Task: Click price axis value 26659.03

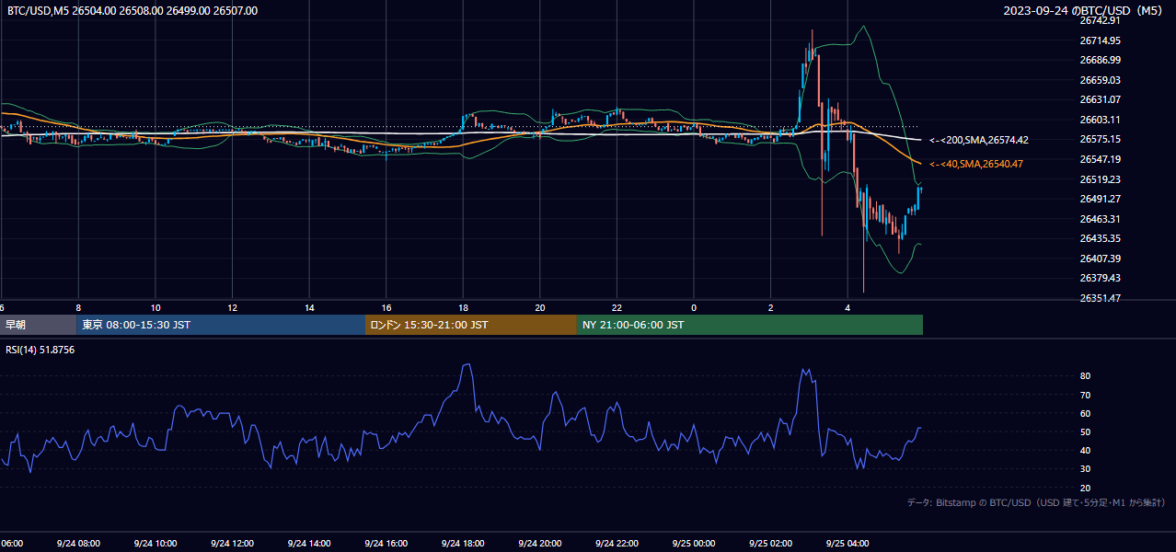Action: coord(1100,80)
